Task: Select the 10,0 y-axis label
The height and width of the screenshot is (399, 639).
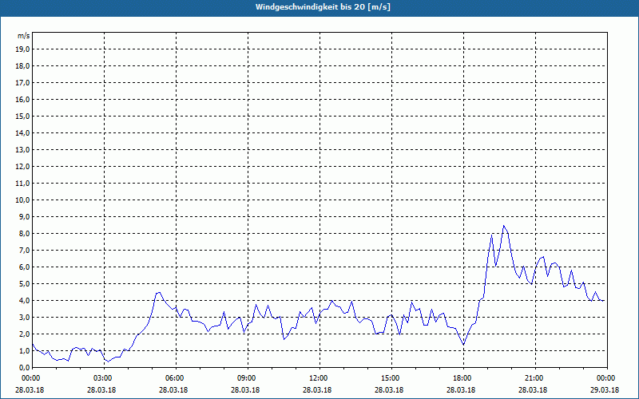Action: [x=22, y=200]
